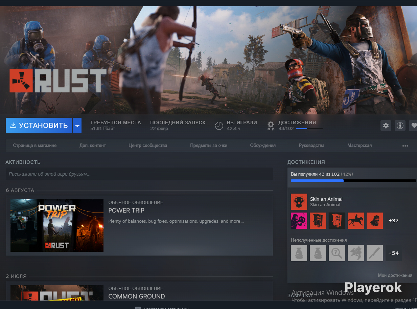Show +37 more unlocked achievements
The image size is (417, 309).
394,221
